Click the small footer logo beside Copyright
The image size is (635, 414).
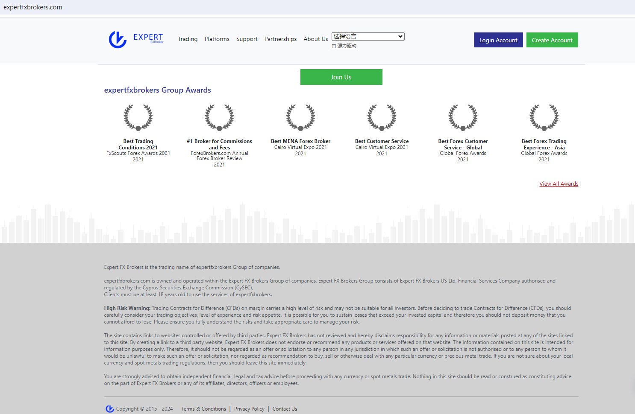[110, 409]
